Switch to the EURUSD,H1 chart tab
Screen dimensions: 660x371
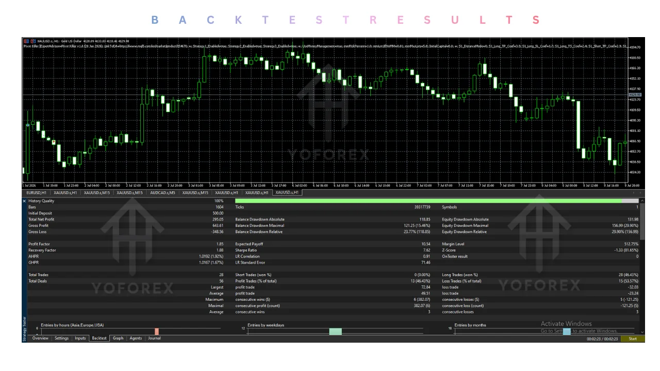[37, 193]
